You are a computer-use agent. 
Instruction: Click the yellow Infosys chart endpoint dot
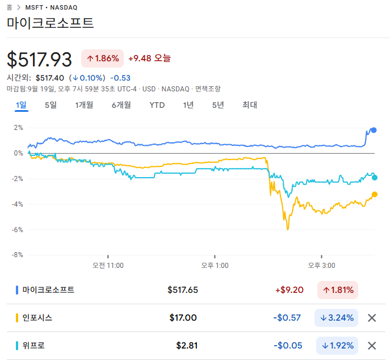374,195
